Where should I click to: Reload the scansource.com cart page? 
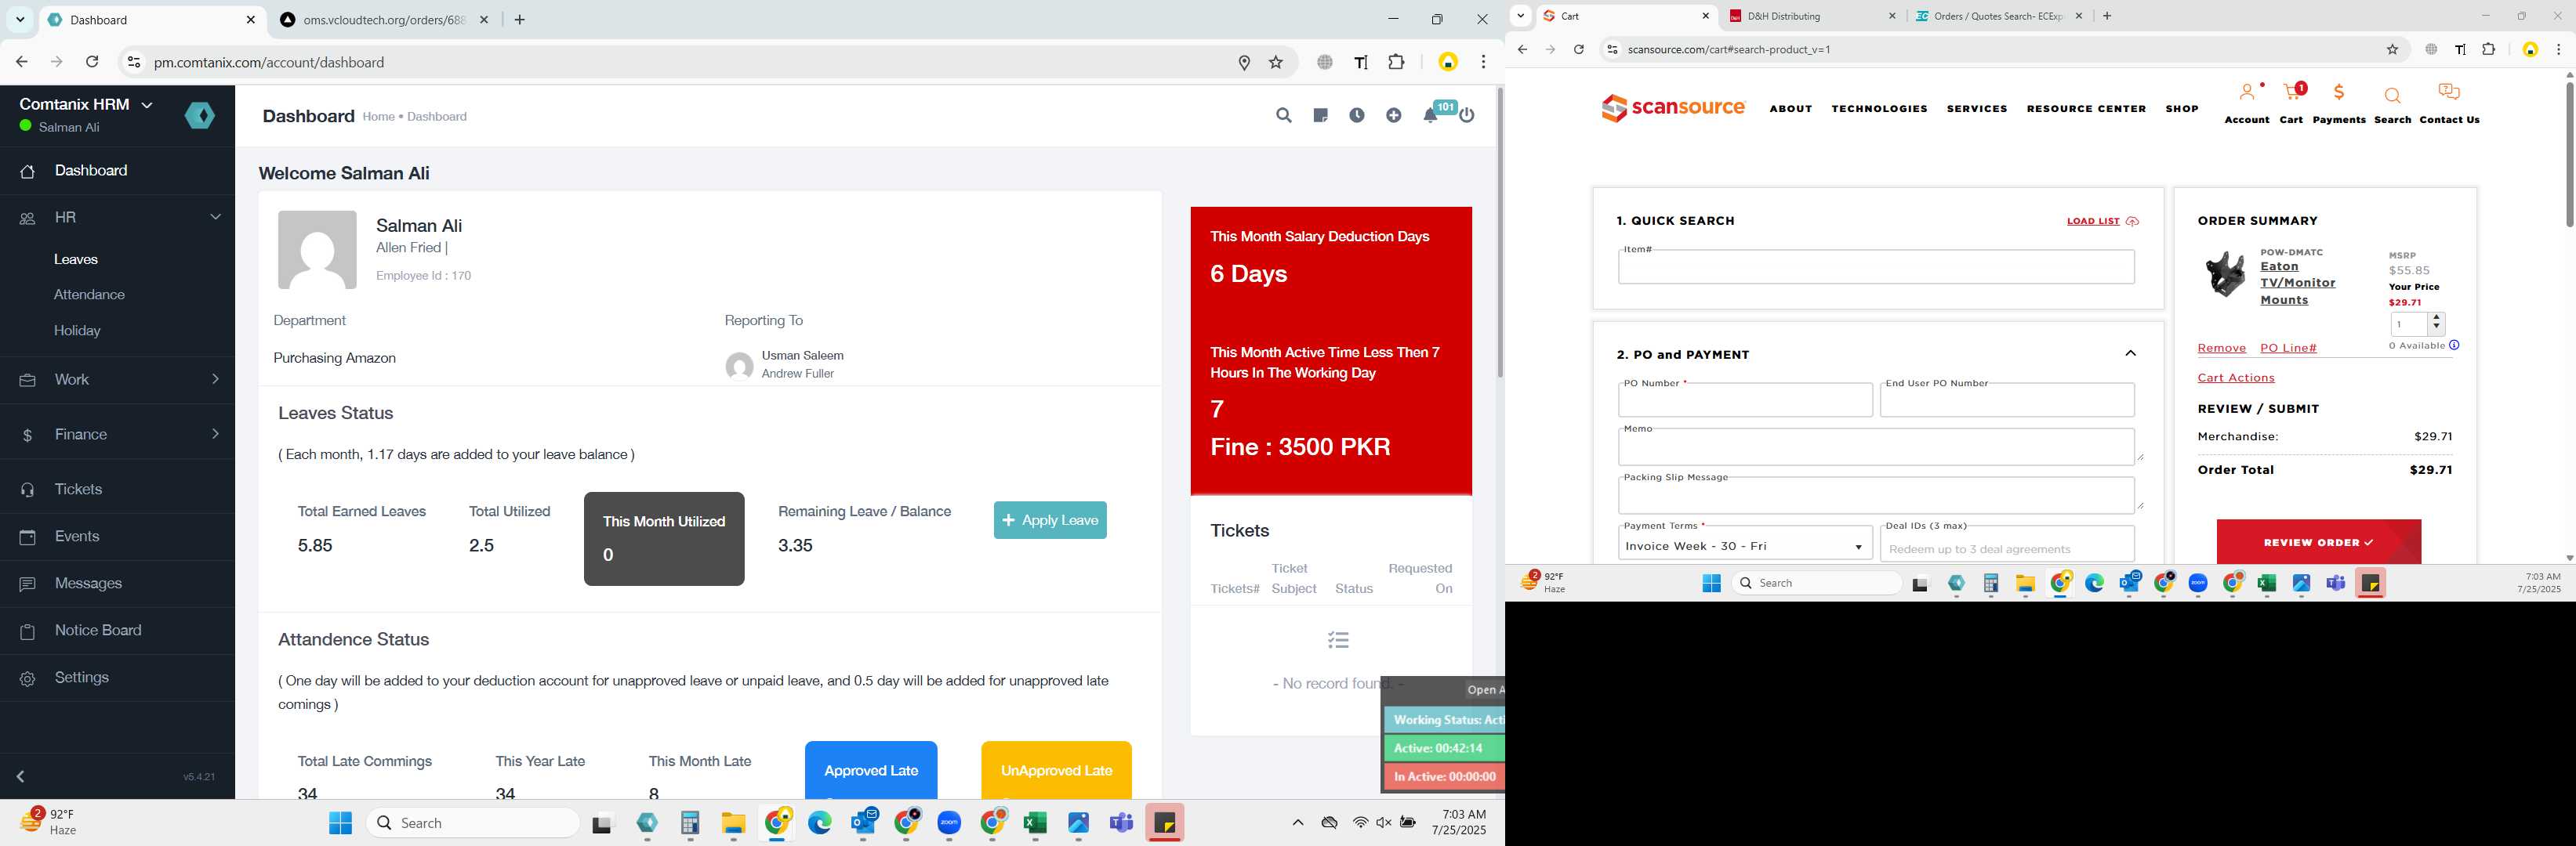1579,50
